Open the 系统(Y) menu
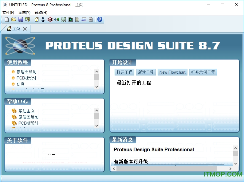 [x=24, y=13]
